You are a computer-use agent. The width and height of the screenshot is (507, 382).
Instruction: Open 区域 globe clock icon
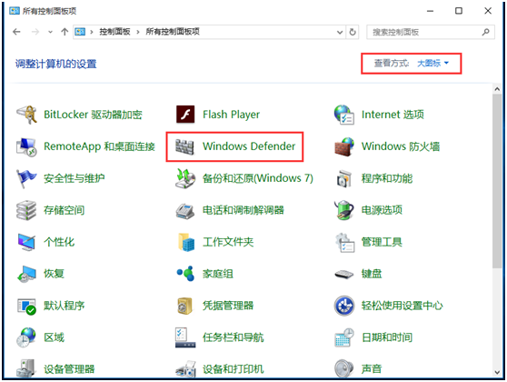26,337
